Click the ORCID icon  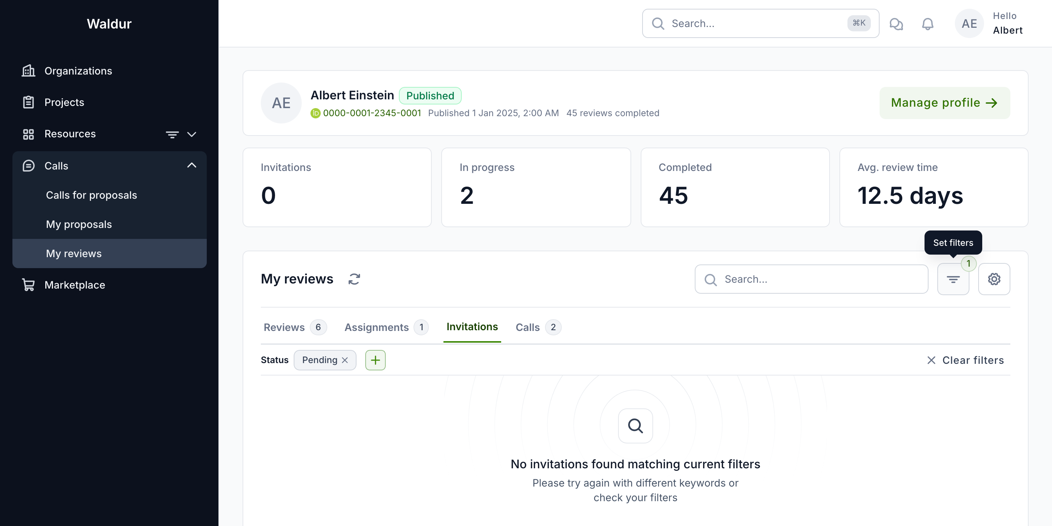coord(315,113)
